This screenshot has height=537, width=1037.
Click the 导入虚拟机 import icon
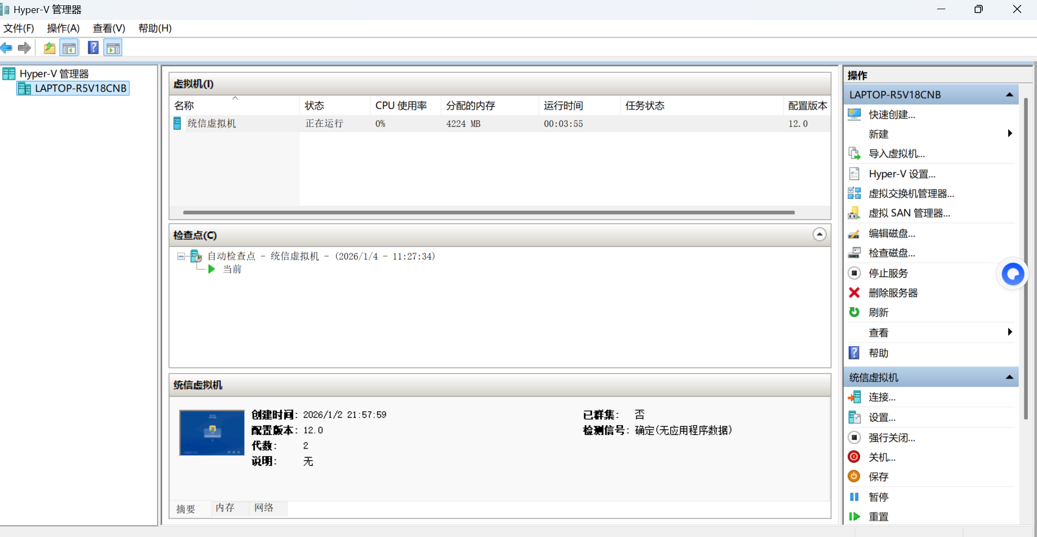(854, 154)
